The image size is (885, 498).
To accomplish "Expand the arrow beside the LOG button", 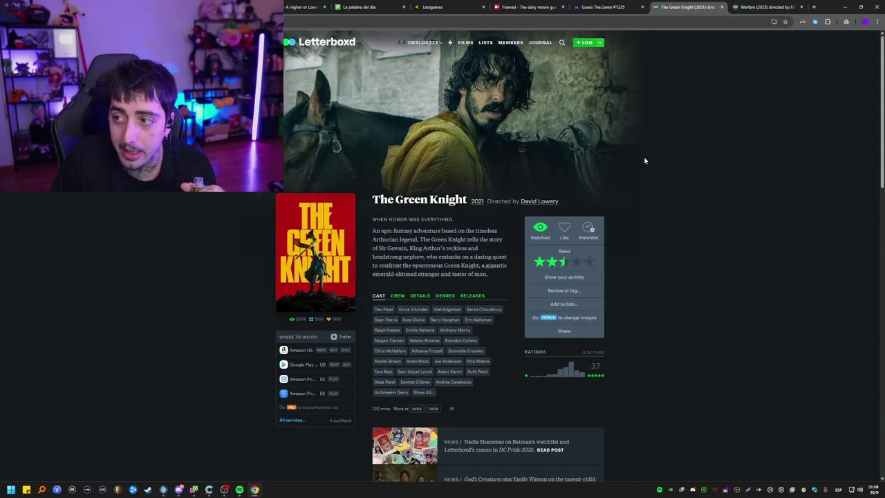I will pos(599,42).
